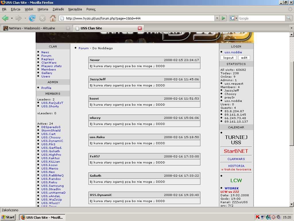
Task: Click the search magnifier icon
Action: pos(289,18)
